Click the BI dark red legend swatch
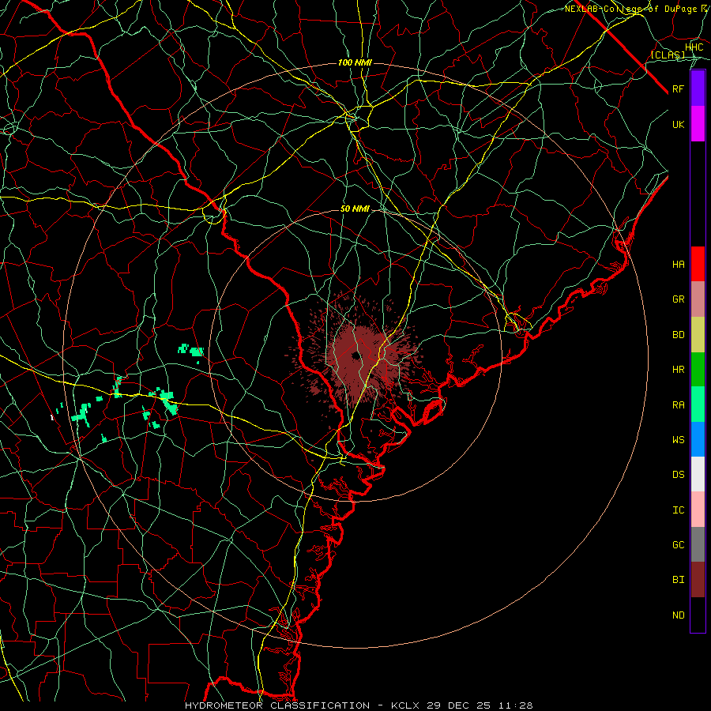 coord(698,580)
